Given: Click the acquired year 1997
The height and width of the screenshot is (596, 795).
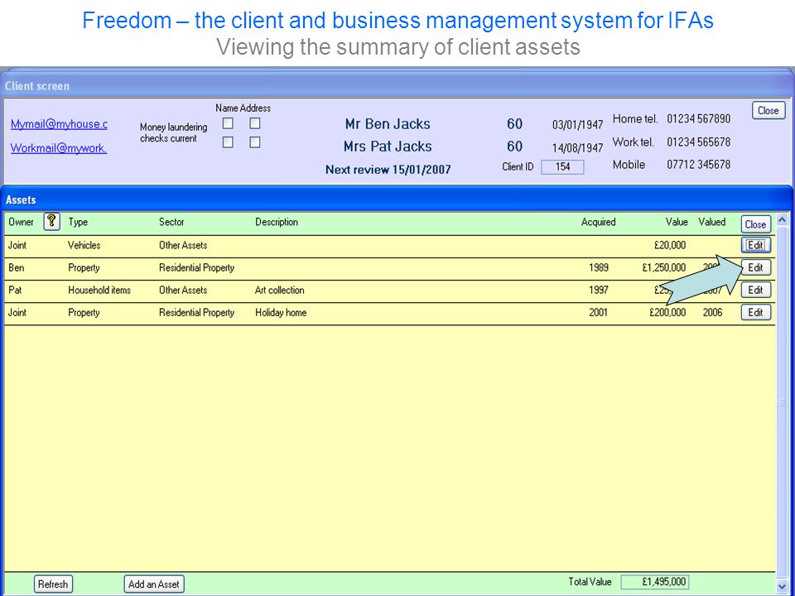Looking at the screenshot, I should click(x=598, y=290).
